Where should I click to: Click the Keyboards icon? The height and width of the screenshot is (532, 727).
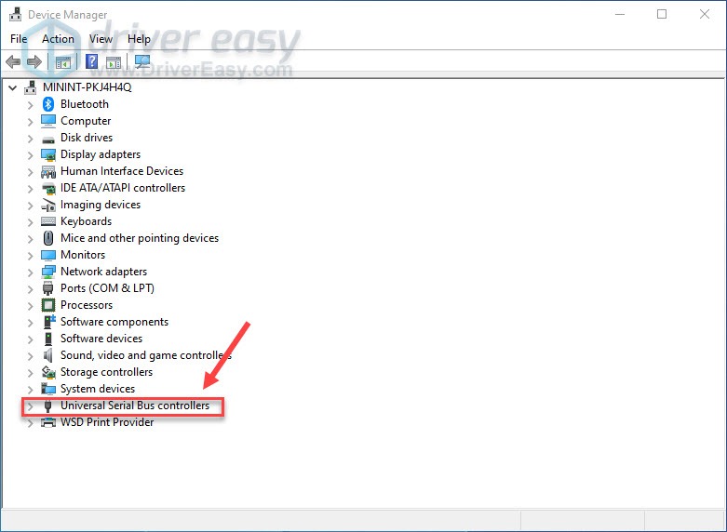48,221
